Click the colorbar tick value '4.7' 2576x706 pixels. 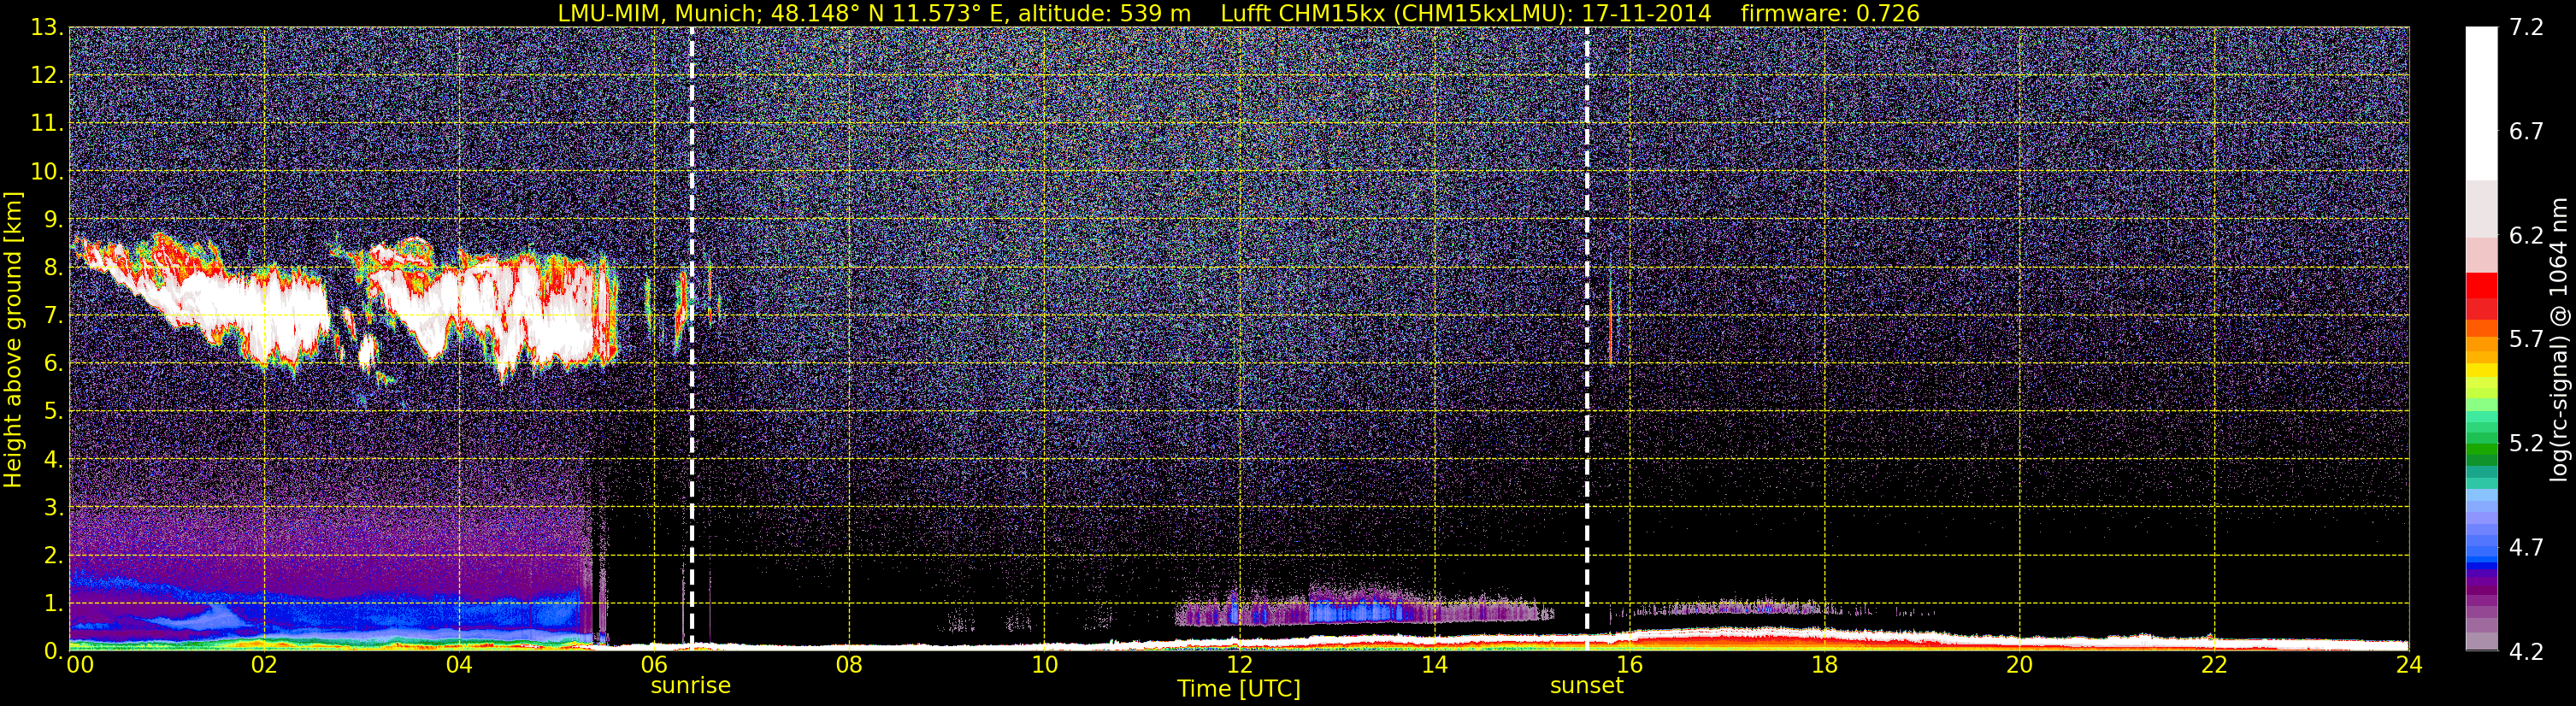2526,548
